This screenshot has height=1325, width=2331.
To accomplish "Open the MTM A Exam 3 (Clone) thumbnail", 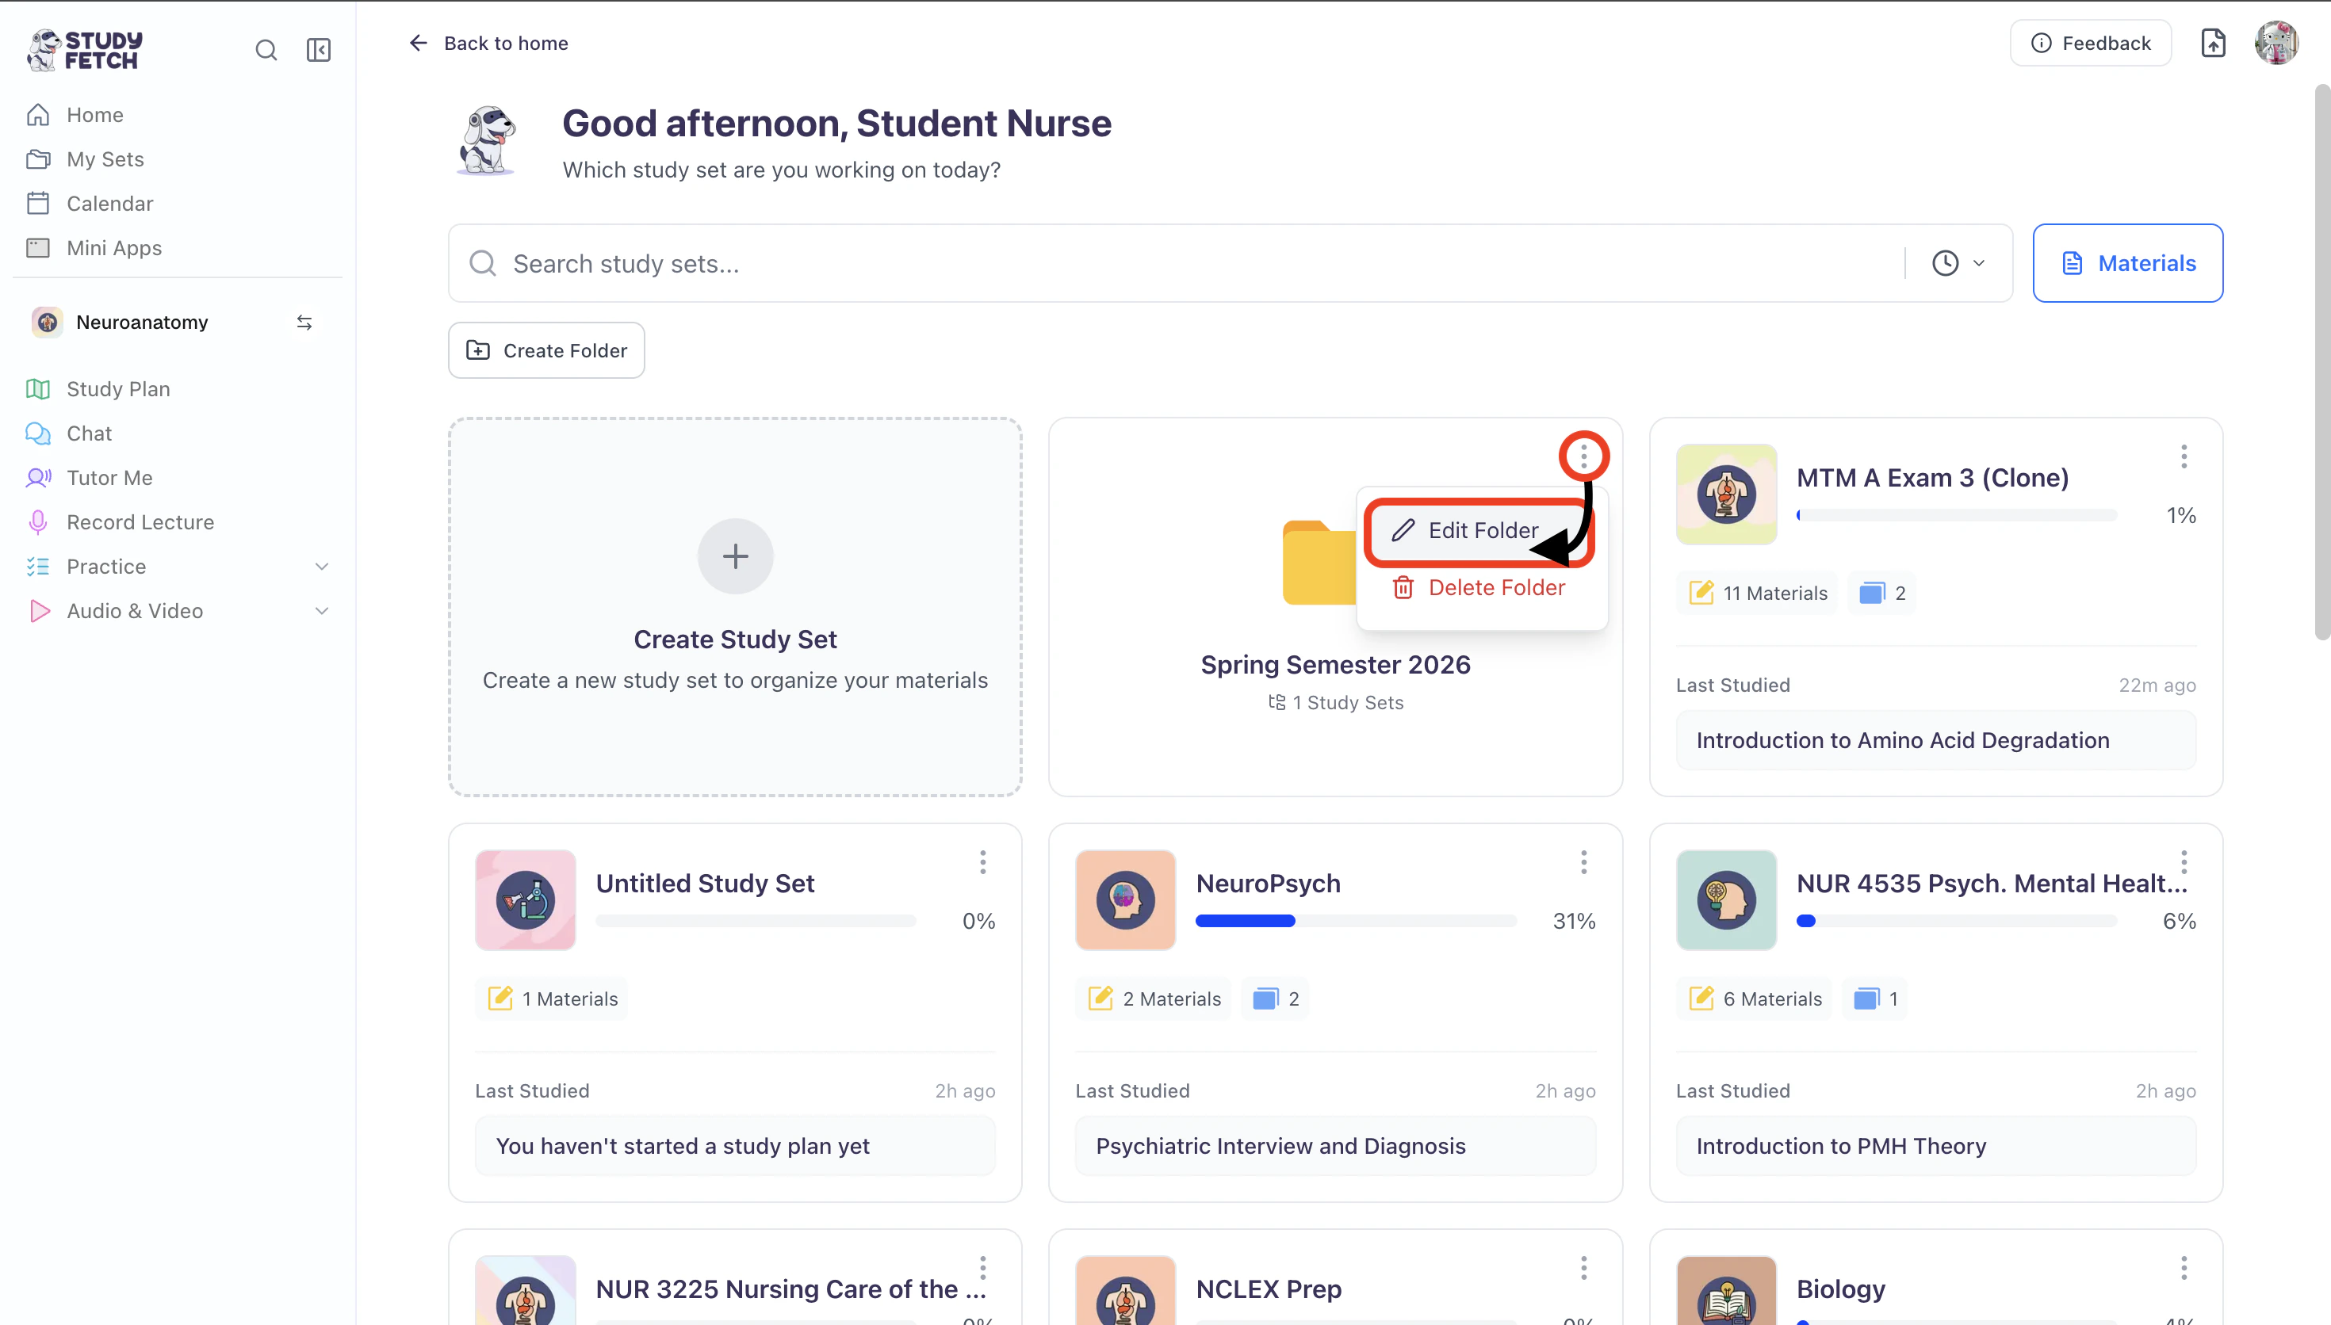I will point(1727,494).
